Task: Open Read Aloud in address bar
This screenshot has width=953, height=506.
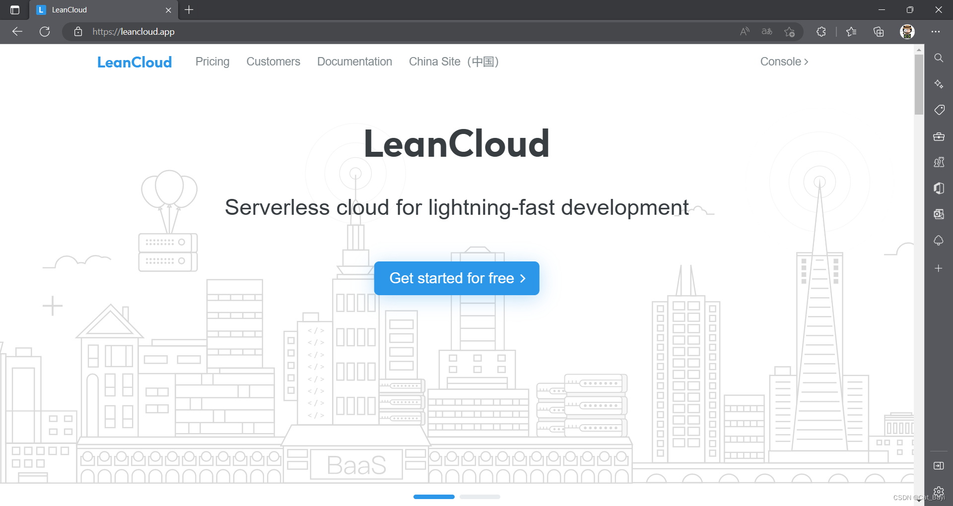Action: tap(745, 32)
